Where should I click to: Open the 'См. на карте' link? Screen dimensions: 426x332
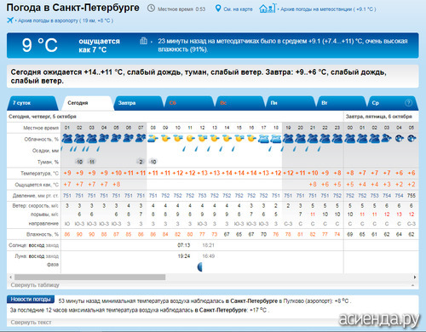click(238, 9)
